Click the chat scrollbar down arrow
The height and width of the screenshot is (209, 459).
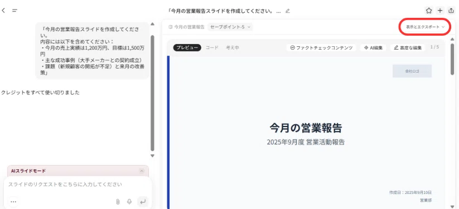152,156
